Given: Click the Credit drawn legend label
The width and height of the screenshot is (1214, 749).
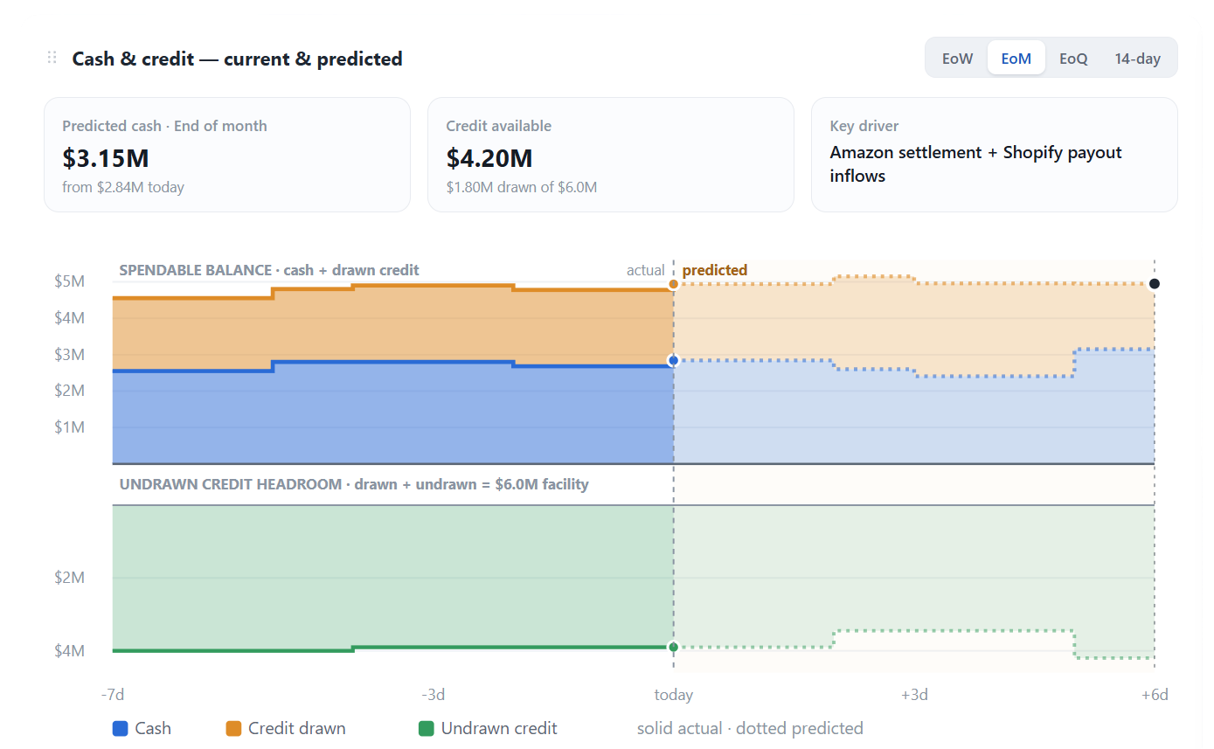Looking at the screenshot, I should coord(296,728).
